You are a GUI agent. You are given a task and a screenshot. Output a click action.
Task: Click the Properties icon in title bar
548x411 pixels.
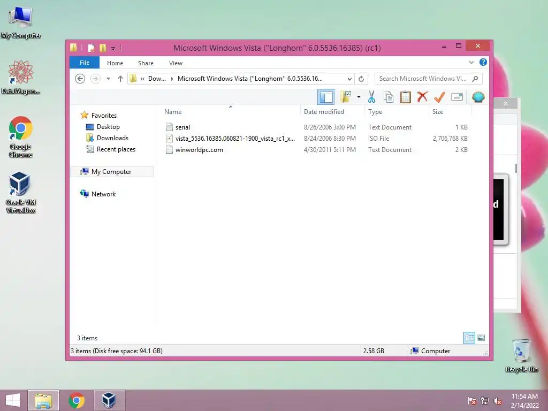tap(92, 48)
